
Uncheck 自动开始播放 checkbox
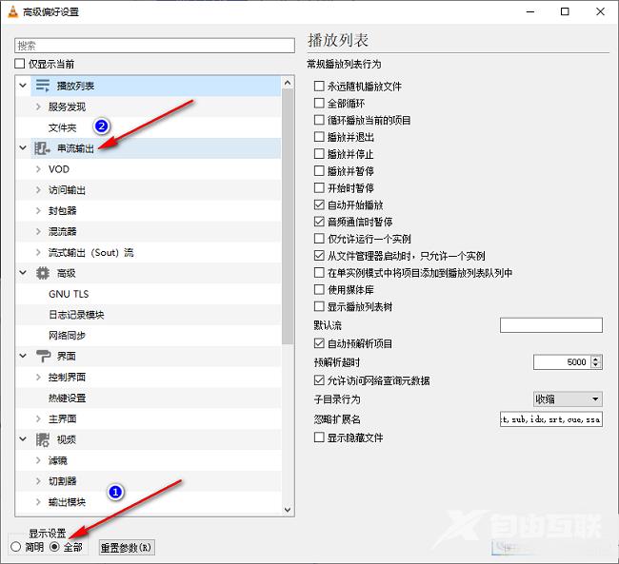(x=319, y=204)
